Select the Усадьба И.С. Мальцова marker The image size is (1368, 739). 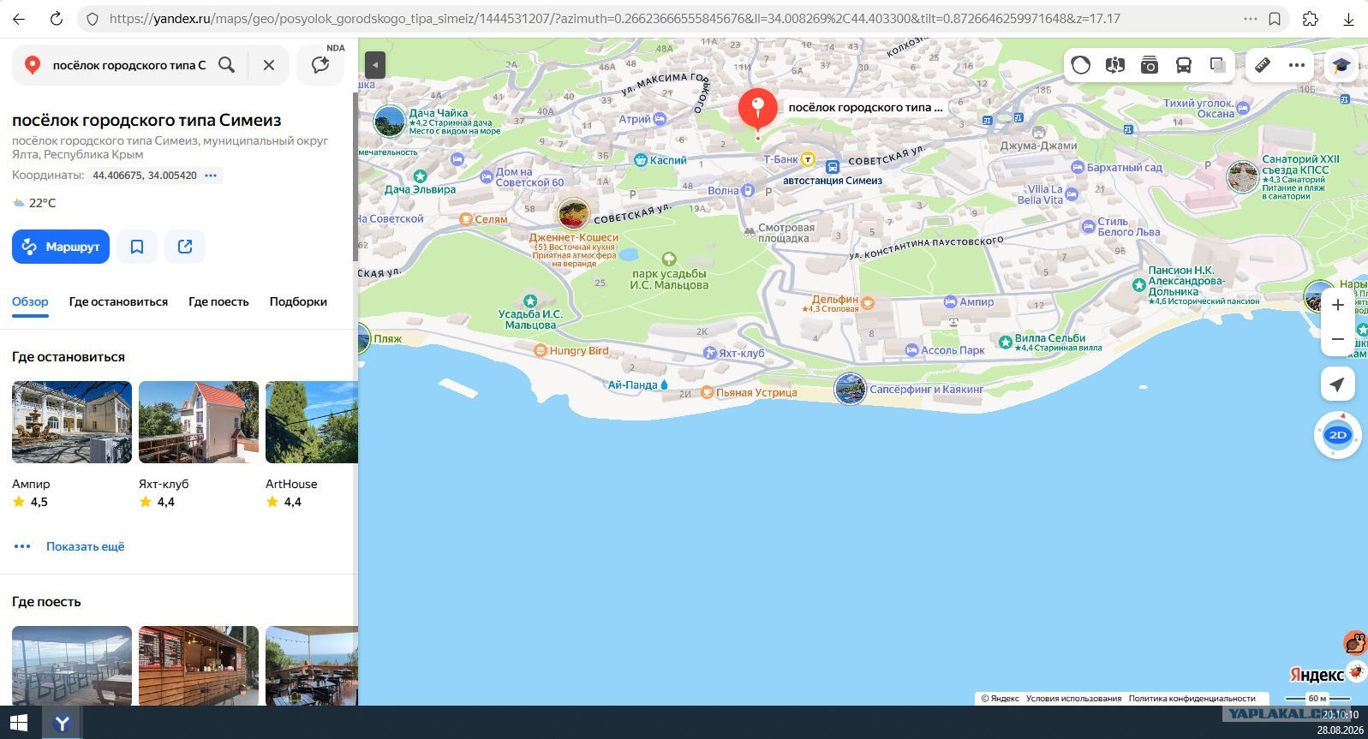tap(529, 301)
